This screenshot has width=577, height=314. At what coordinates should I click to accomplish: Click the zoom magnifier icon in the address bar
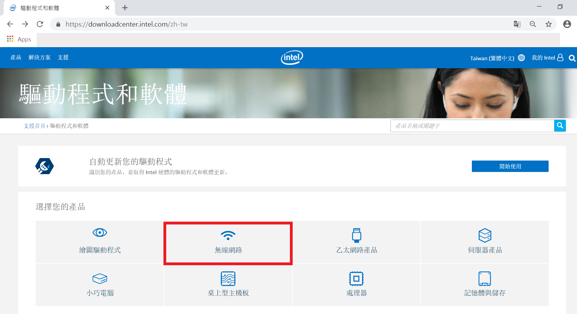point(533,24)
